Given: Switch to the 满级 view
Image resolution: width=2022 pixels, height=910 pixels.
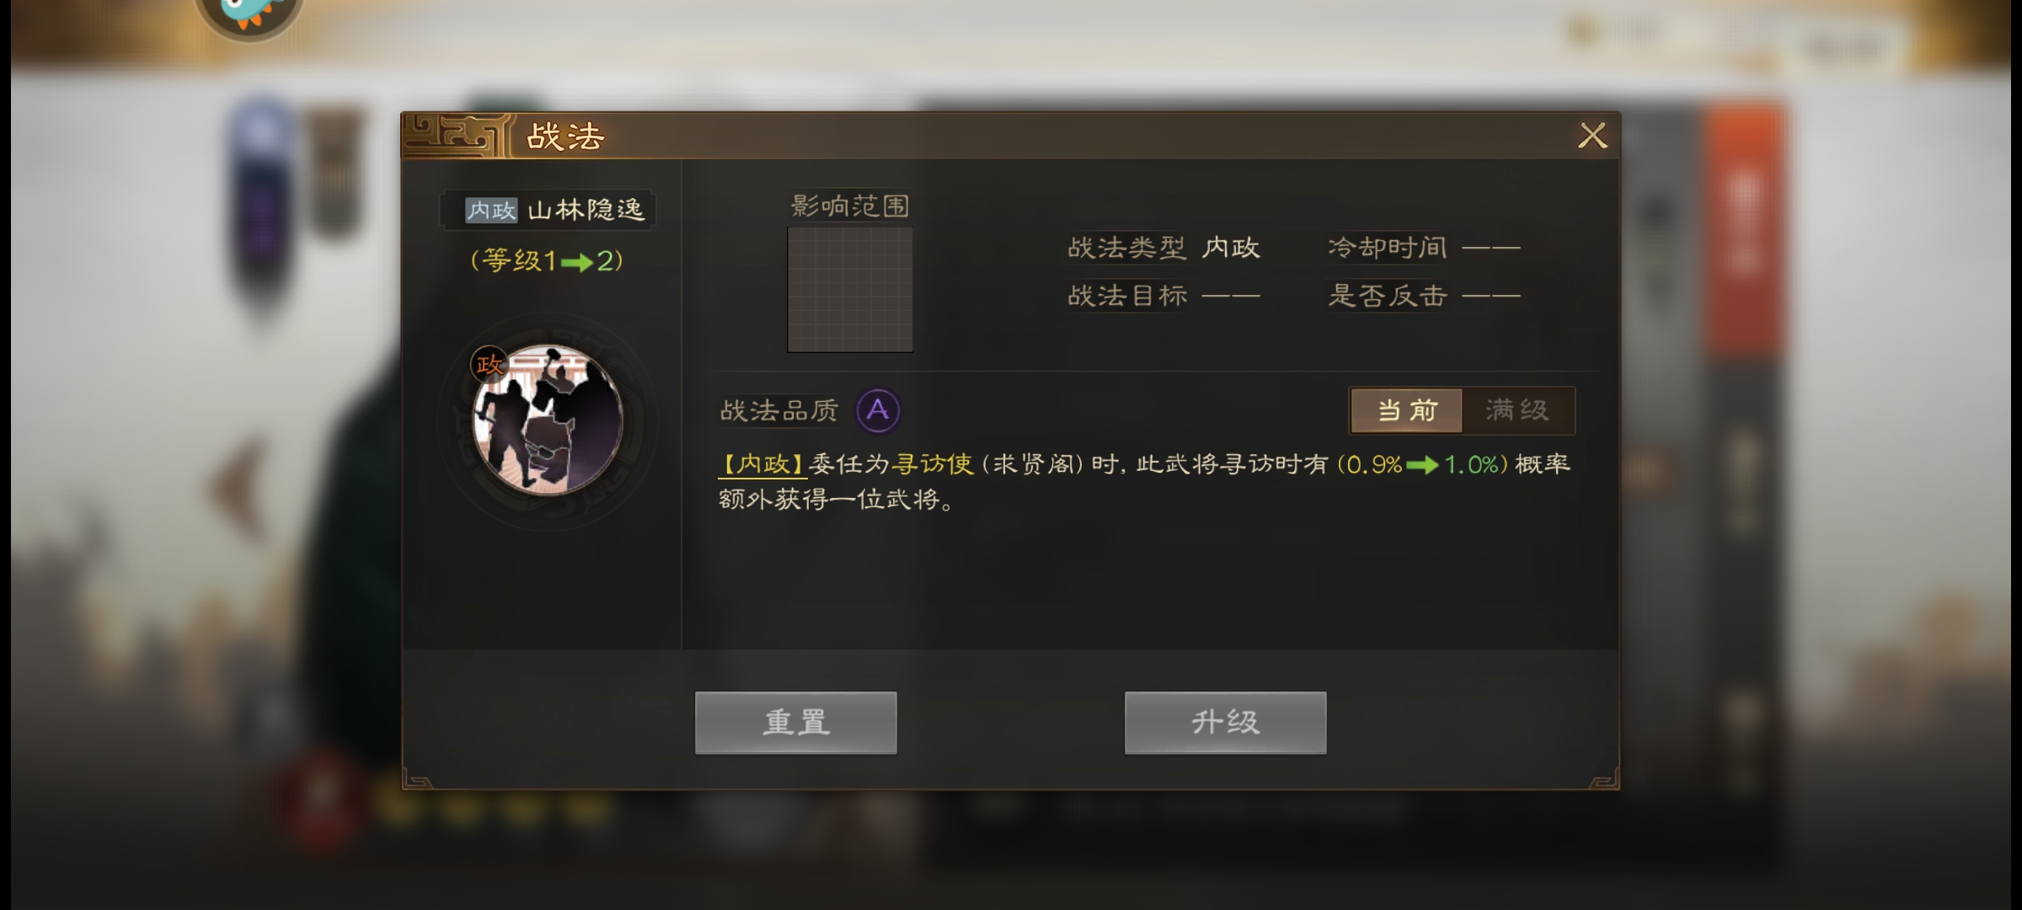Looking at the screenshot, I should [1517, 410].
